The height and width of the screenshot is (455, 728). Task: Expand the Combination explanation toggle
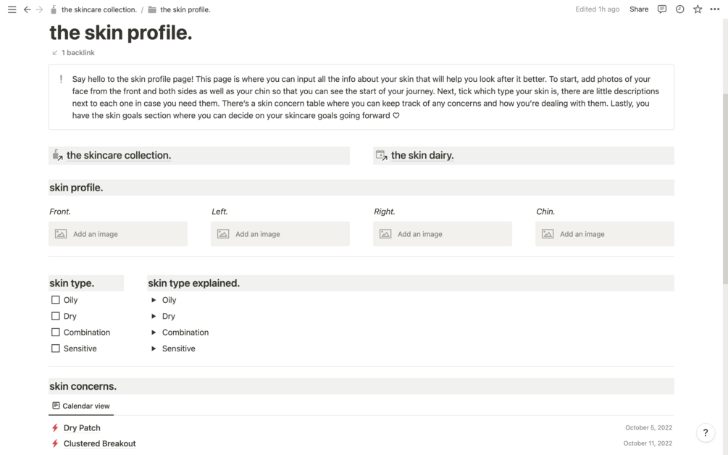[x=154, y=333]
